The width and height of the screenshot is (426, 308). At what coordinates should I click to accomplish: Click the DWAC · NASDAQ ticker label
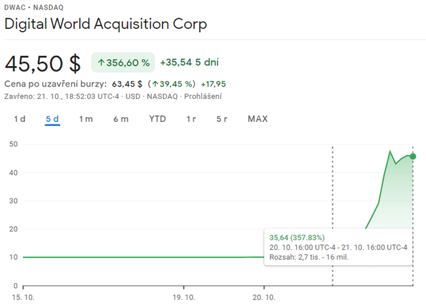coord(32,7)
